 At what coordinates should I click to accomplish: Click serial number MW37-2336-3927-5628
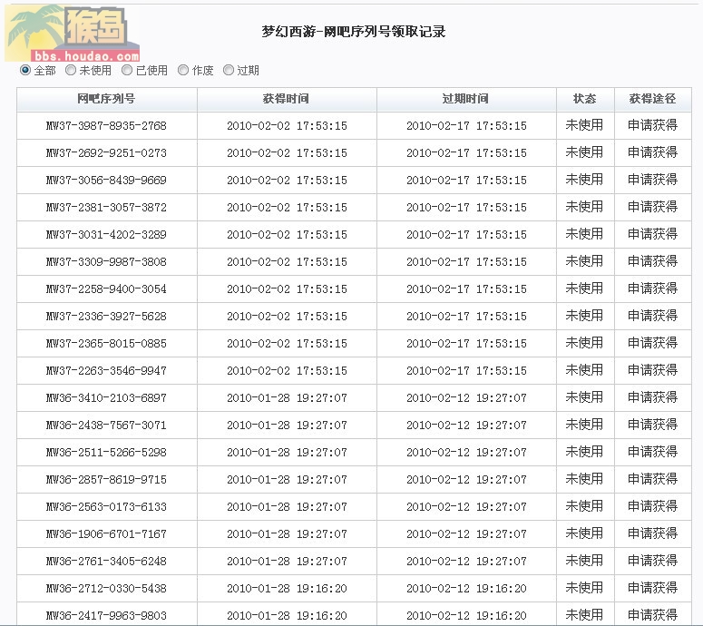106,316
